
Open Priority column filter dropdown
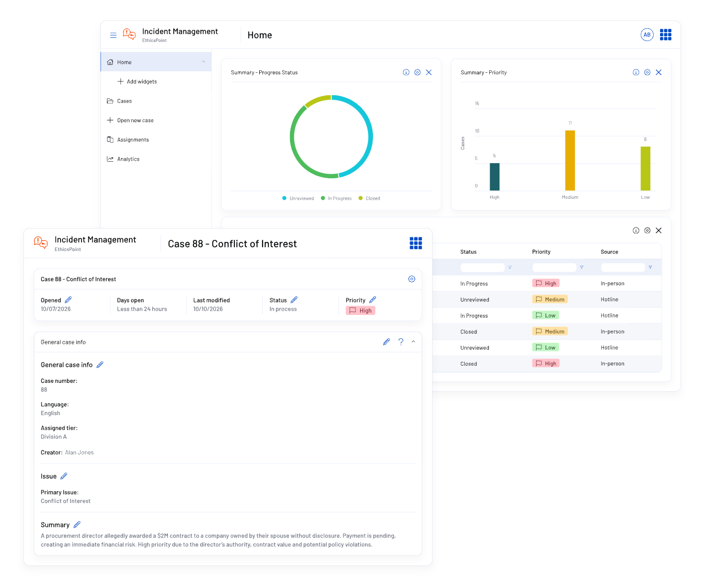coord(581,268)
